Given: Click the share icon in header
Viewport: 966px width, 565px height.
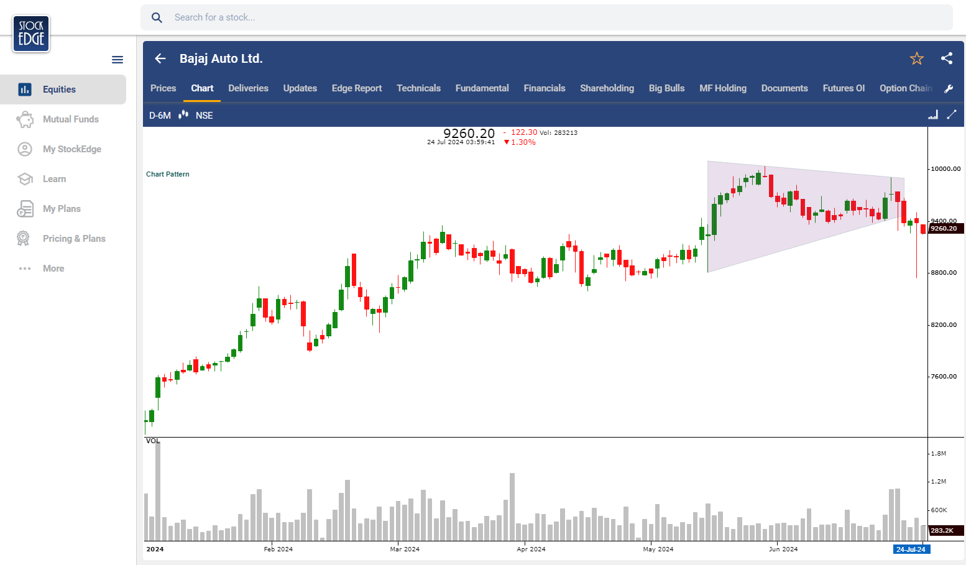Looking at the screenshot, I should tap(947, 58).
